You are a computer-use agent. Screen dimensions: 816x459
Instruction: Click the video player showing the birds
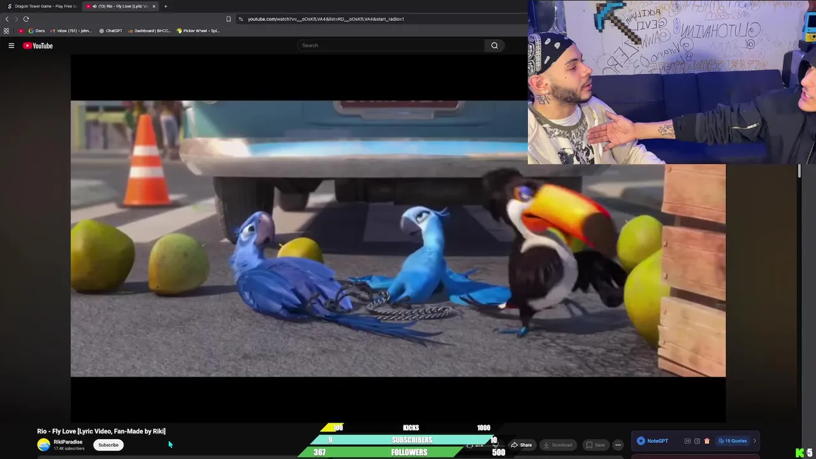click(x=398, y=238)
